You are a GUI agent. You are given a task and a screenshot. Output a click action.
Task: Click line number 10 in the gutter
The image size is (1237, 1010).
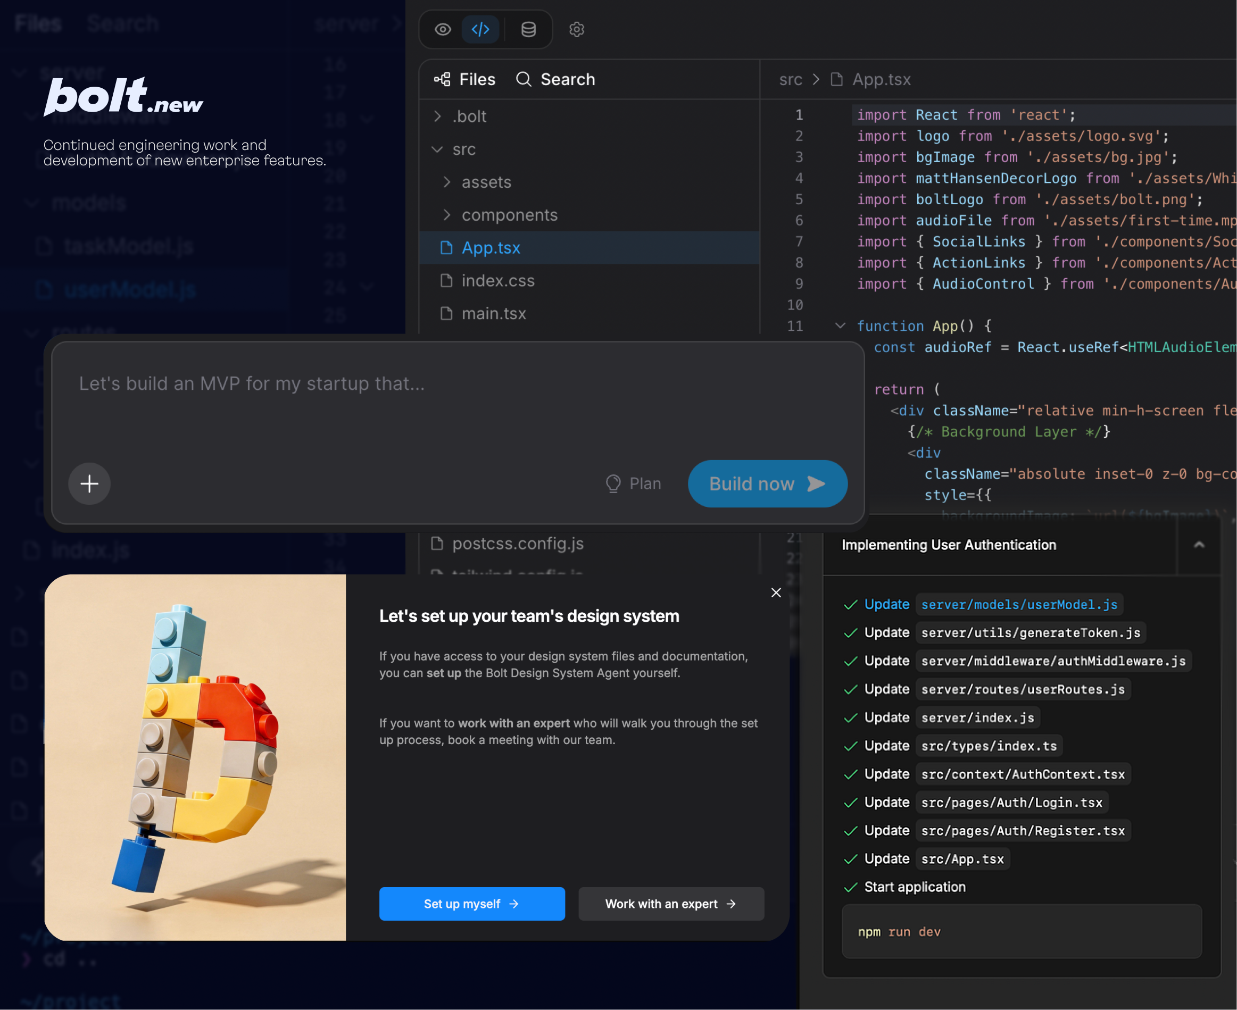click(x=795, y=305)
